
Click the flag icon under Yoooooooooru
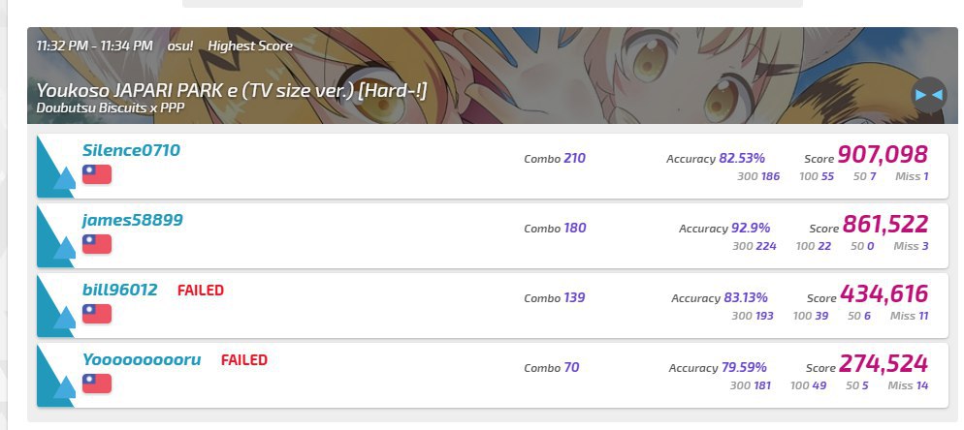[96, 384]
